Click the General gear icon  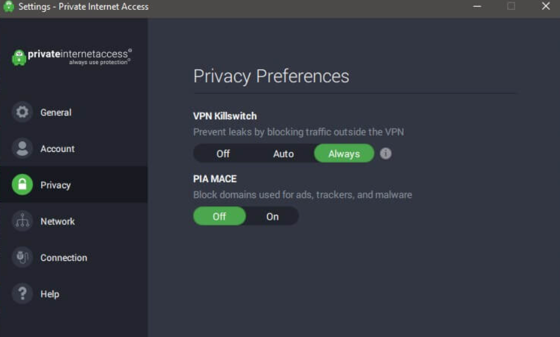22,113
